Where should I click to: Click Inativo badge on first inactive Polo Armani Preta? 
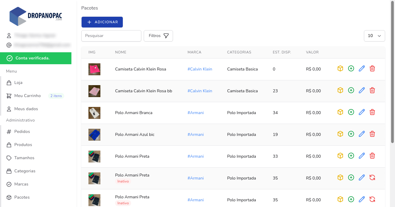[123, 181]
